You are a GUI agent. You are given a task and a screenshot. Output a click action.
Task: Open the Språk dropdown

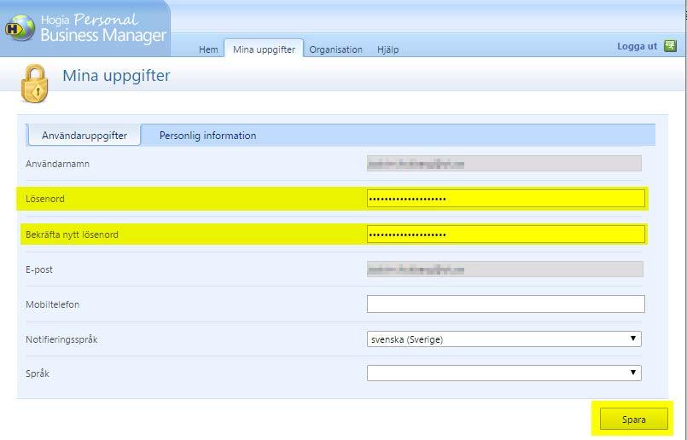click(x=504, y=373)
